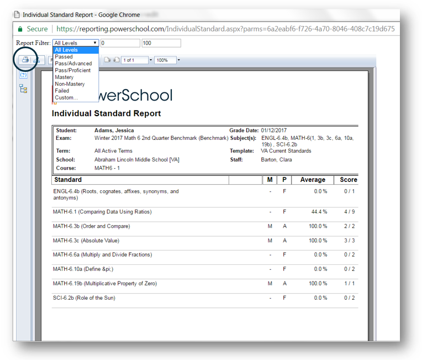Screen dimensions: 422x360
Task: Go to last page icon
Action: coord(117,60)
